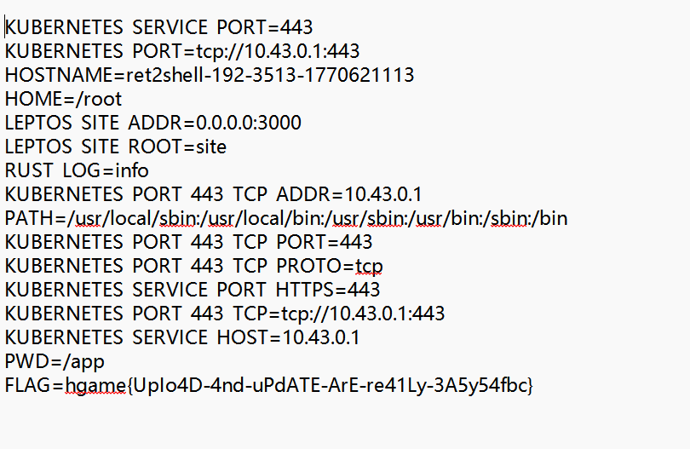Click the LEPTOS SITE ROOT=site line
The image size is (690, 449).
(116, 147)
